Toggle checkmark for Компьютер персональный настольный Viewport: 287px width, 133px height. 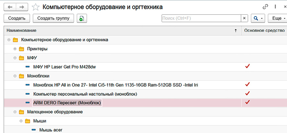(248, 94)
